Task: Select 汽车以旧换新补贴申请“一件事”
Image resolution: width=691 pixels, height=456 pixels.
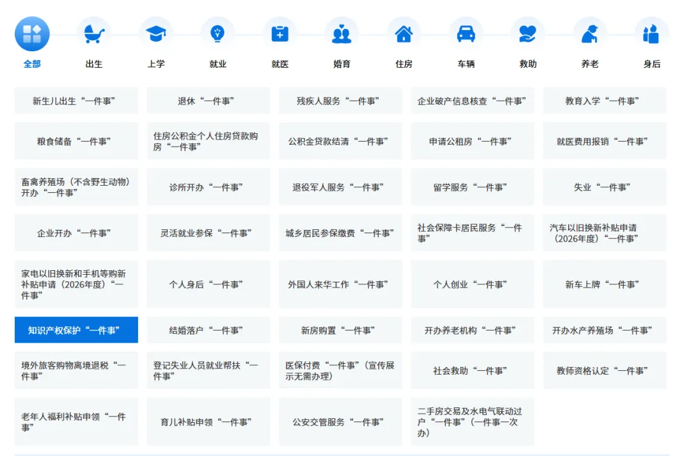Action: coord(605,233)
